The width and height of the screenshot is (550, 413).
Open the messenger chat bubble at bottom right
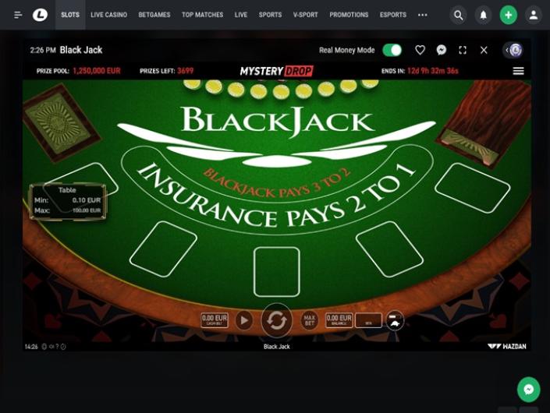point(528,390)
